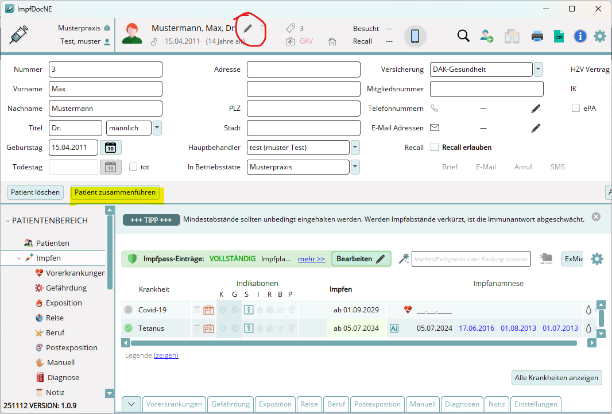The height and width of the screenshot is (414, 612).
Task: Click the add new patient icon
Action: [487, 36]
